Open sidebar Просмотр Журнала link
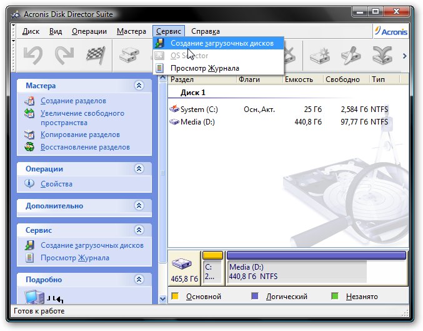The width and height of the screenshot is (423, 331). click(75, 258)
